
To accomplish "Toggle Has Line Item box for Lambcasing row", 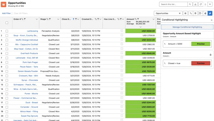I will [122, 31].
